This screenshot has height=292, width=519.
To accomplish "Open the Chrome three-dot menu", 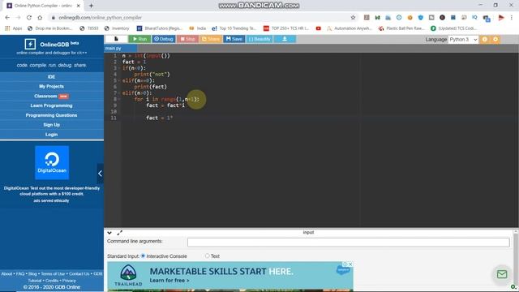I will pos(512,18).
